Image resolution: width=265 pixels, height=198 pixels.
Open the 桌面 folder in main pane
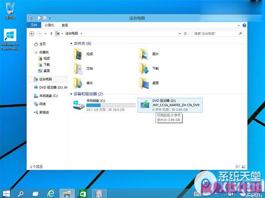tap(149, 83)
